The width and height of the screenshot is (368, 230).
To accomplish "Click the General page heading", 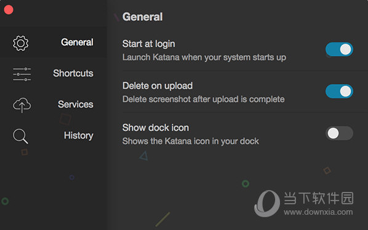I will pyautogui.click(x=142, y=17).
